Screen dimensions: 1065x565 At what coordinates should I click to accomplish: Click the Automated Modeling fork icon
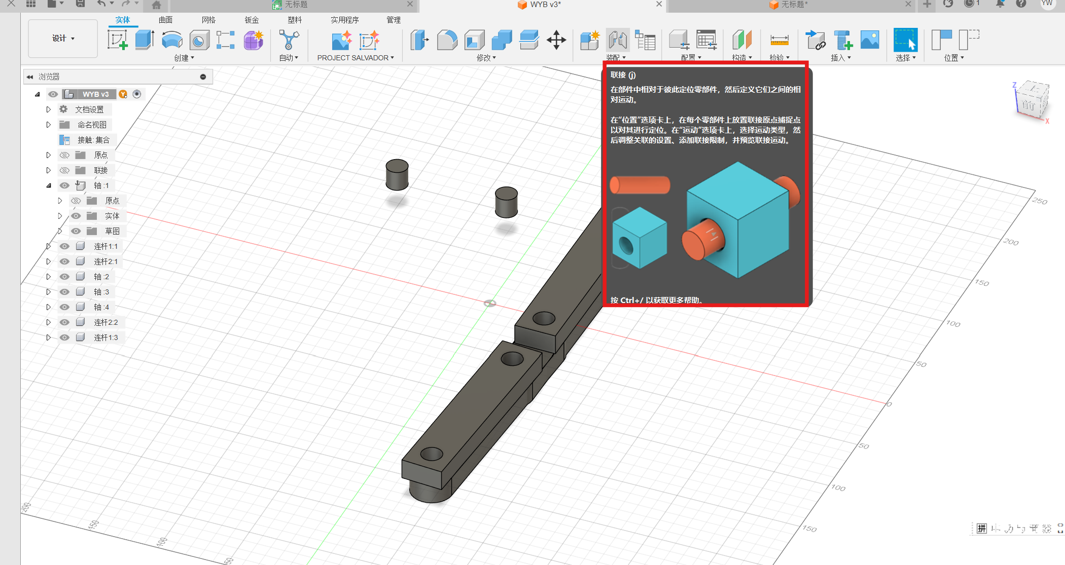289,40
